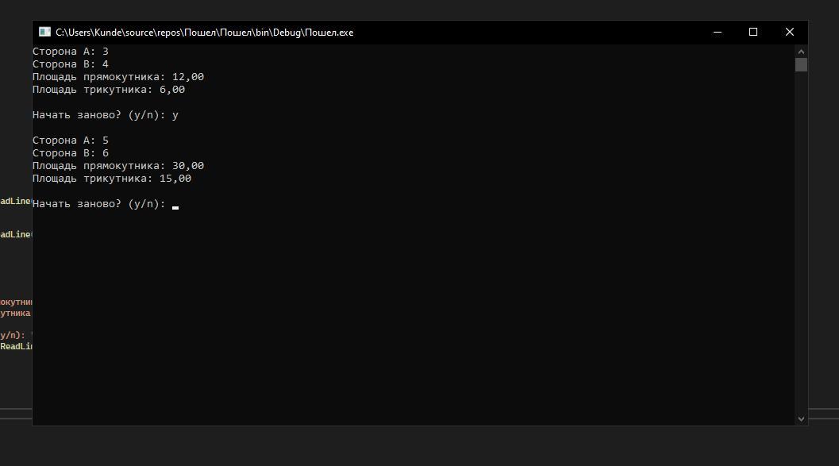Click the first "Начать заново?" line answered y
The image size is (839, 466).
click(x=106, y=115)
